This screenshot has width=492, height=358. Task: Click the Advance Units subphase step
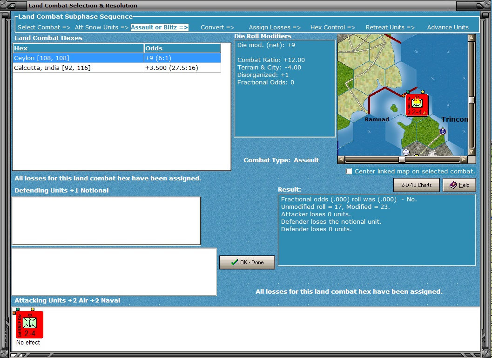pyautogui.click(x=448, y=28)
